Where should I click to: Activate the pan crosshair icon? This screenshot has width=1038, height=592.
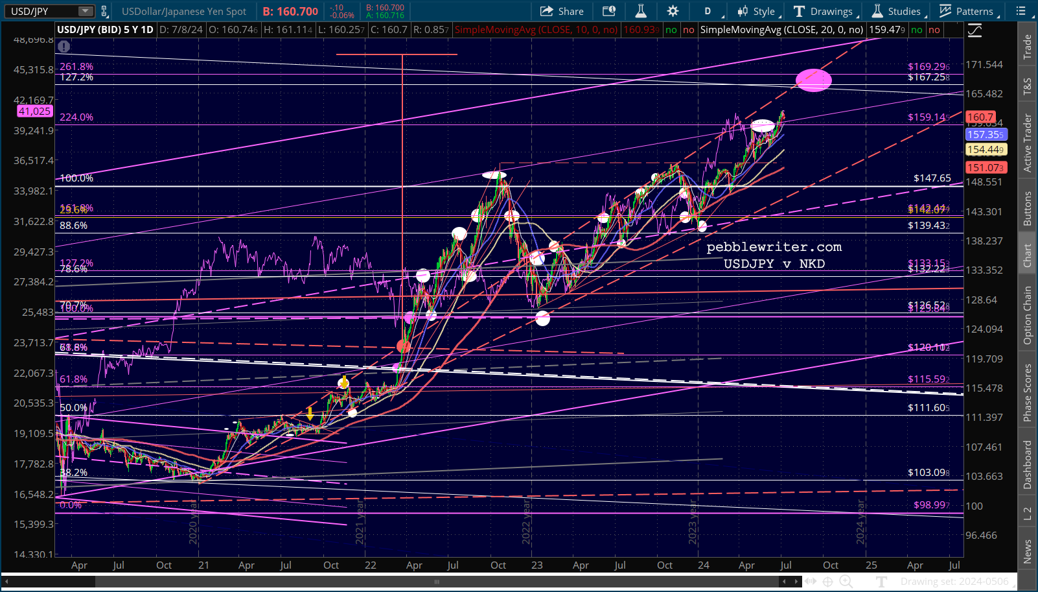coord(827,582)
